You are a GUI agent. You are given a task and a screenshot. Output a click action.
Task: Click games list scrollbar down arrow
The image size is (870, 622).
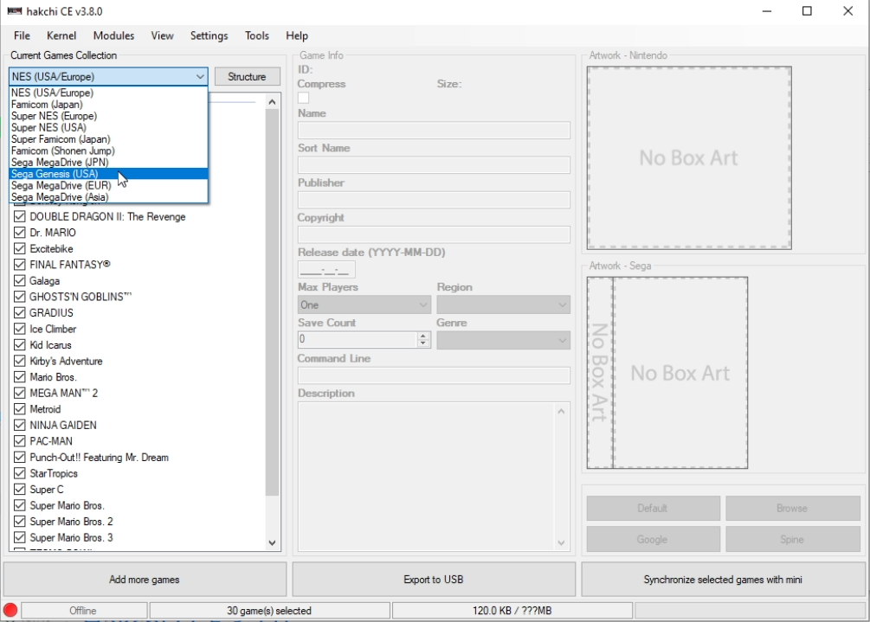(272, 542)
